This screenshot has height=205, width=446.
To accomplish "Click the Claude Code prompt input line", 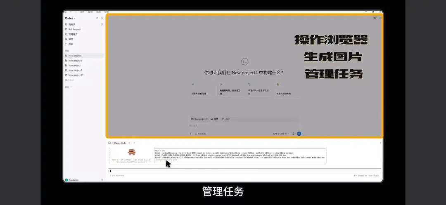I will pyautogui.click(x=244, y=171).
